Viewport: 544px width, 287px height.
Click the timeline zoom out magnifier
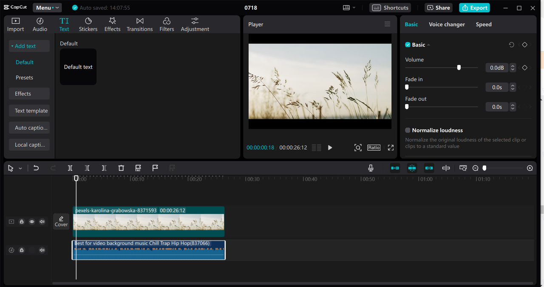point(476,168)
